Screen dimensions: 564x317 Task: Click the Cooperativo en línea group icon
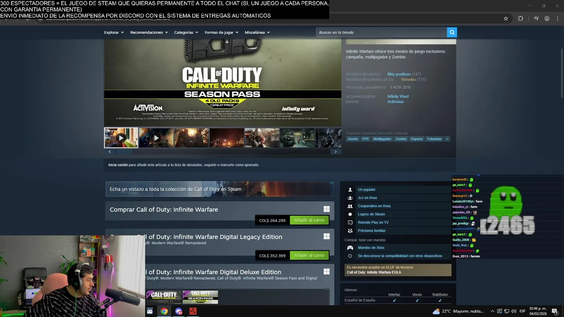(350, 206)
